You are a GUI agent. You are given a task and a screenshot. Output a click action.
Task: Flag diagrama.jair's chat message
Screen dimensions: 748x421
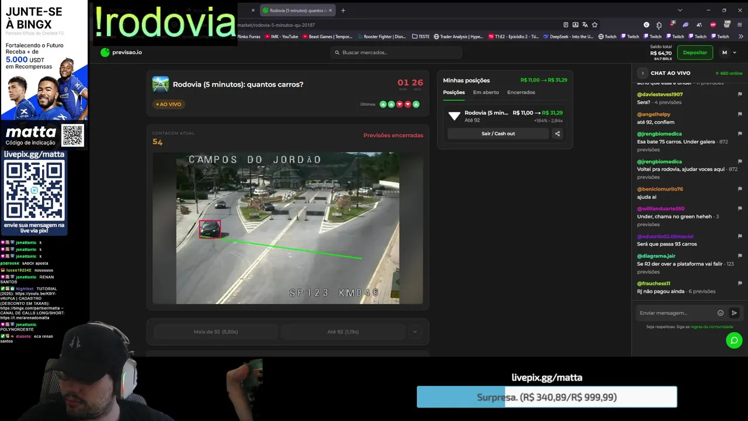(x=740, y=256)
